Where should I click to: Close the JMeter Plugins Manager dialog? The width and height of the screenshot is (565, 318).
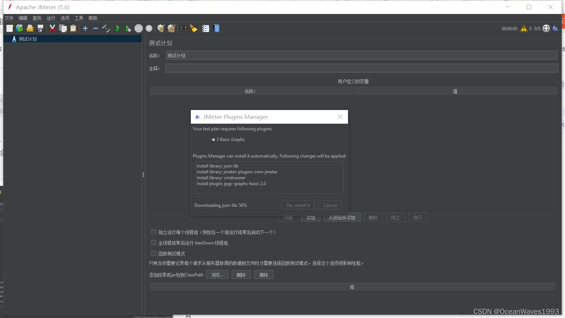click(340, 117)
